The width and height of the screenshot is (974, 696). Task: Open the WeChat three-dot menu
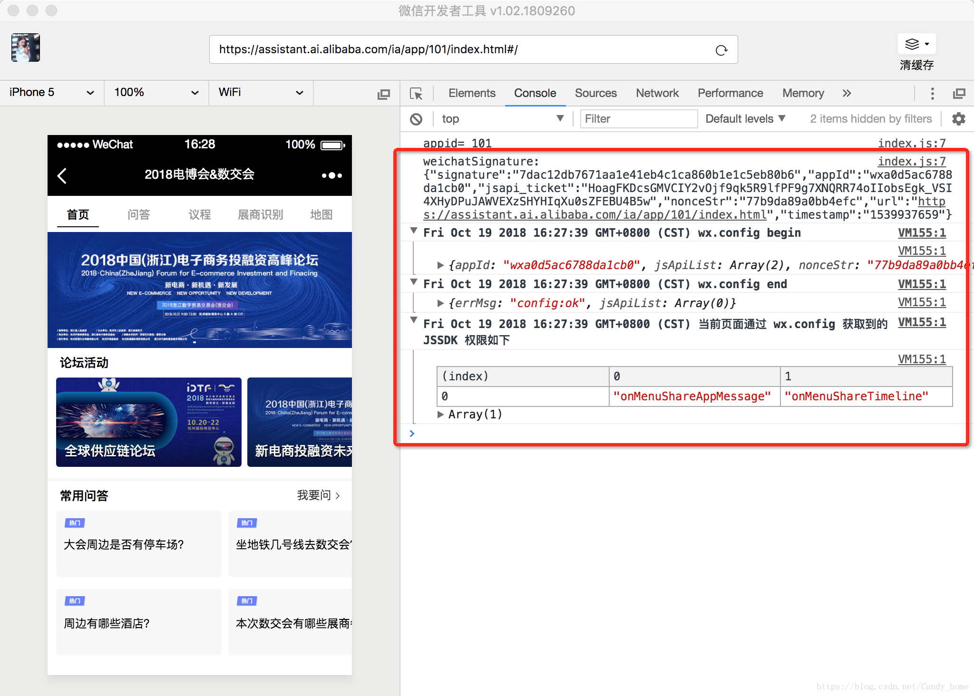click(331, 175)
